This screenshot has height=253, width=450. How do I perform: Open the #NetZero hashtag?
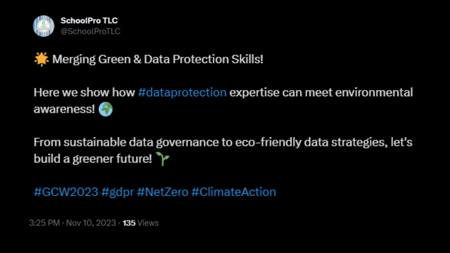pos(163,192)
